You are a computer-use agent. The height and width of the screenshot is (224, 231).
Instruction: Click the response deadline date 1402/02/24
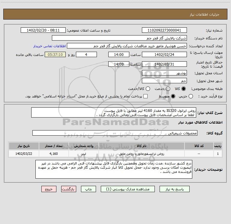pos(164,55)
